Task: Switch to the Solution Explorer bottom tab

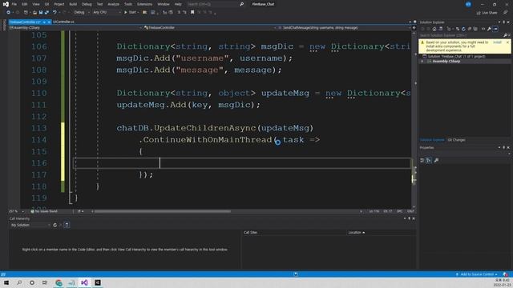Action: 432,140
